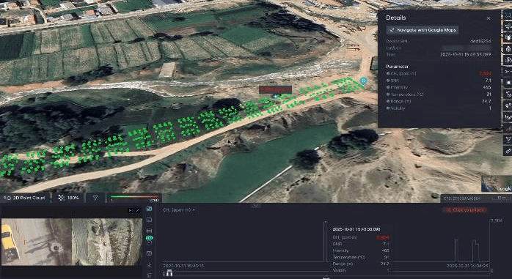The width and height of the screenshot is (512, 279).
Task: Select the ruler measure tool in right toolbar
Action: [x=508, y=151]
